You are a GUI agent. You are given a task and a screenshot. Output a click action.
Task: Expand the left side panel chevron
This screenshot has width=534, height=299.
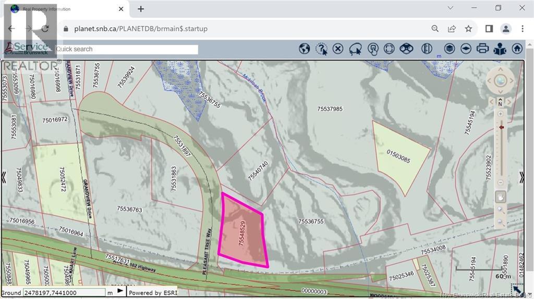pos(4,177)
